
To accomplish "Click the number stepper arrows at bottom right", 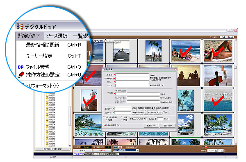I will [x=222, y=151].
